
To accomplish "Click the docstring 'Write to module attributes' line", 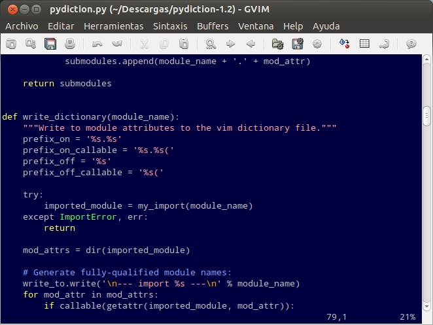I will [180, 128].
